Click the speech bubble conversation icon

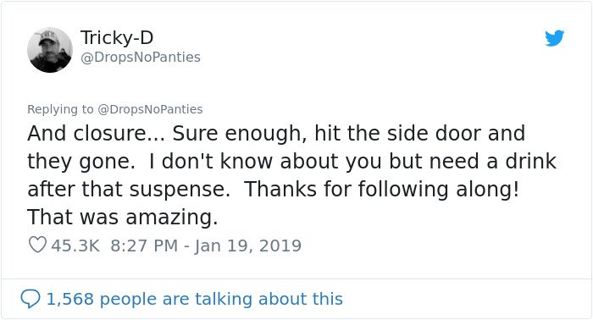tap(30, 299)
